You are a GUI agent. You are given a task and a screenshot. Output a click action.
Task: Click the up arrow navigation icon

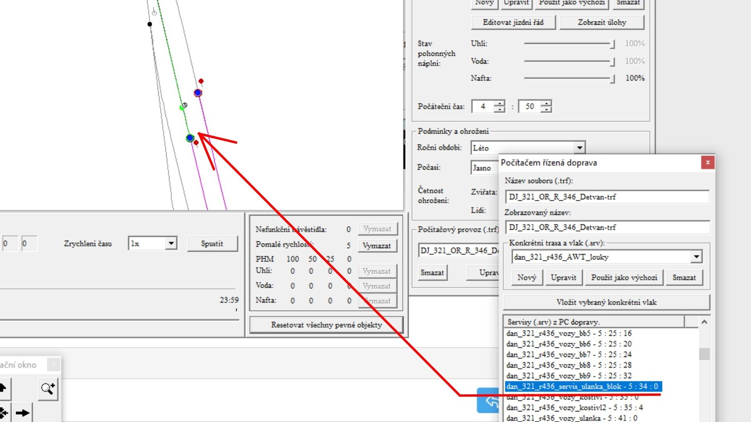pos(3,388)
